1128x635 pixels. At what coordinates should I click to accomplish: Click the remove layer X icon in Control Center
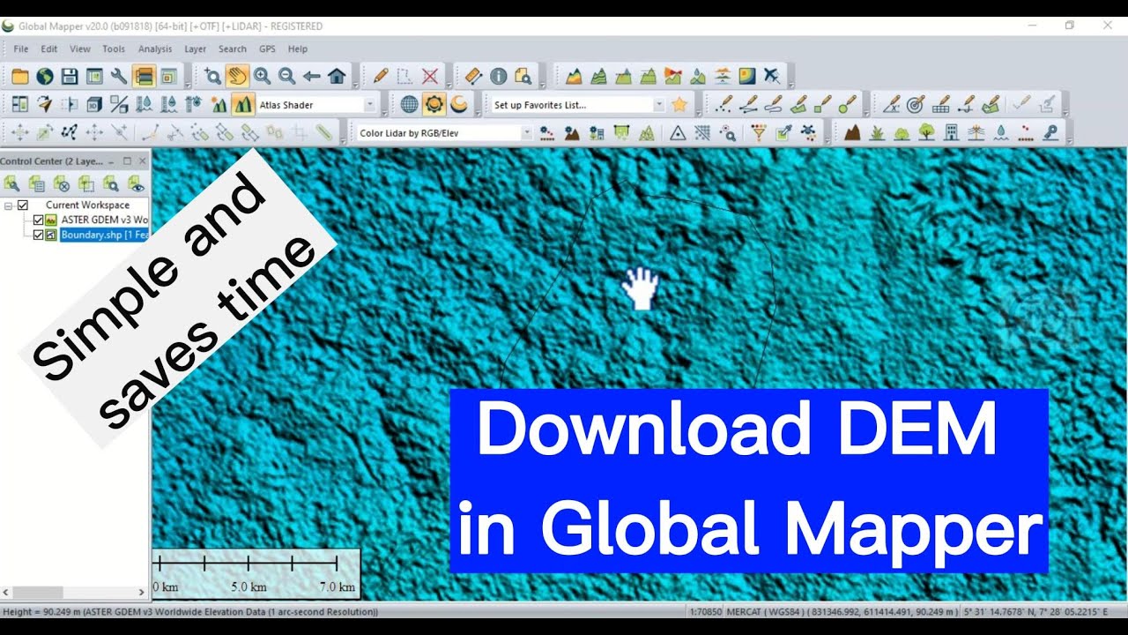[x=61, y=183]
